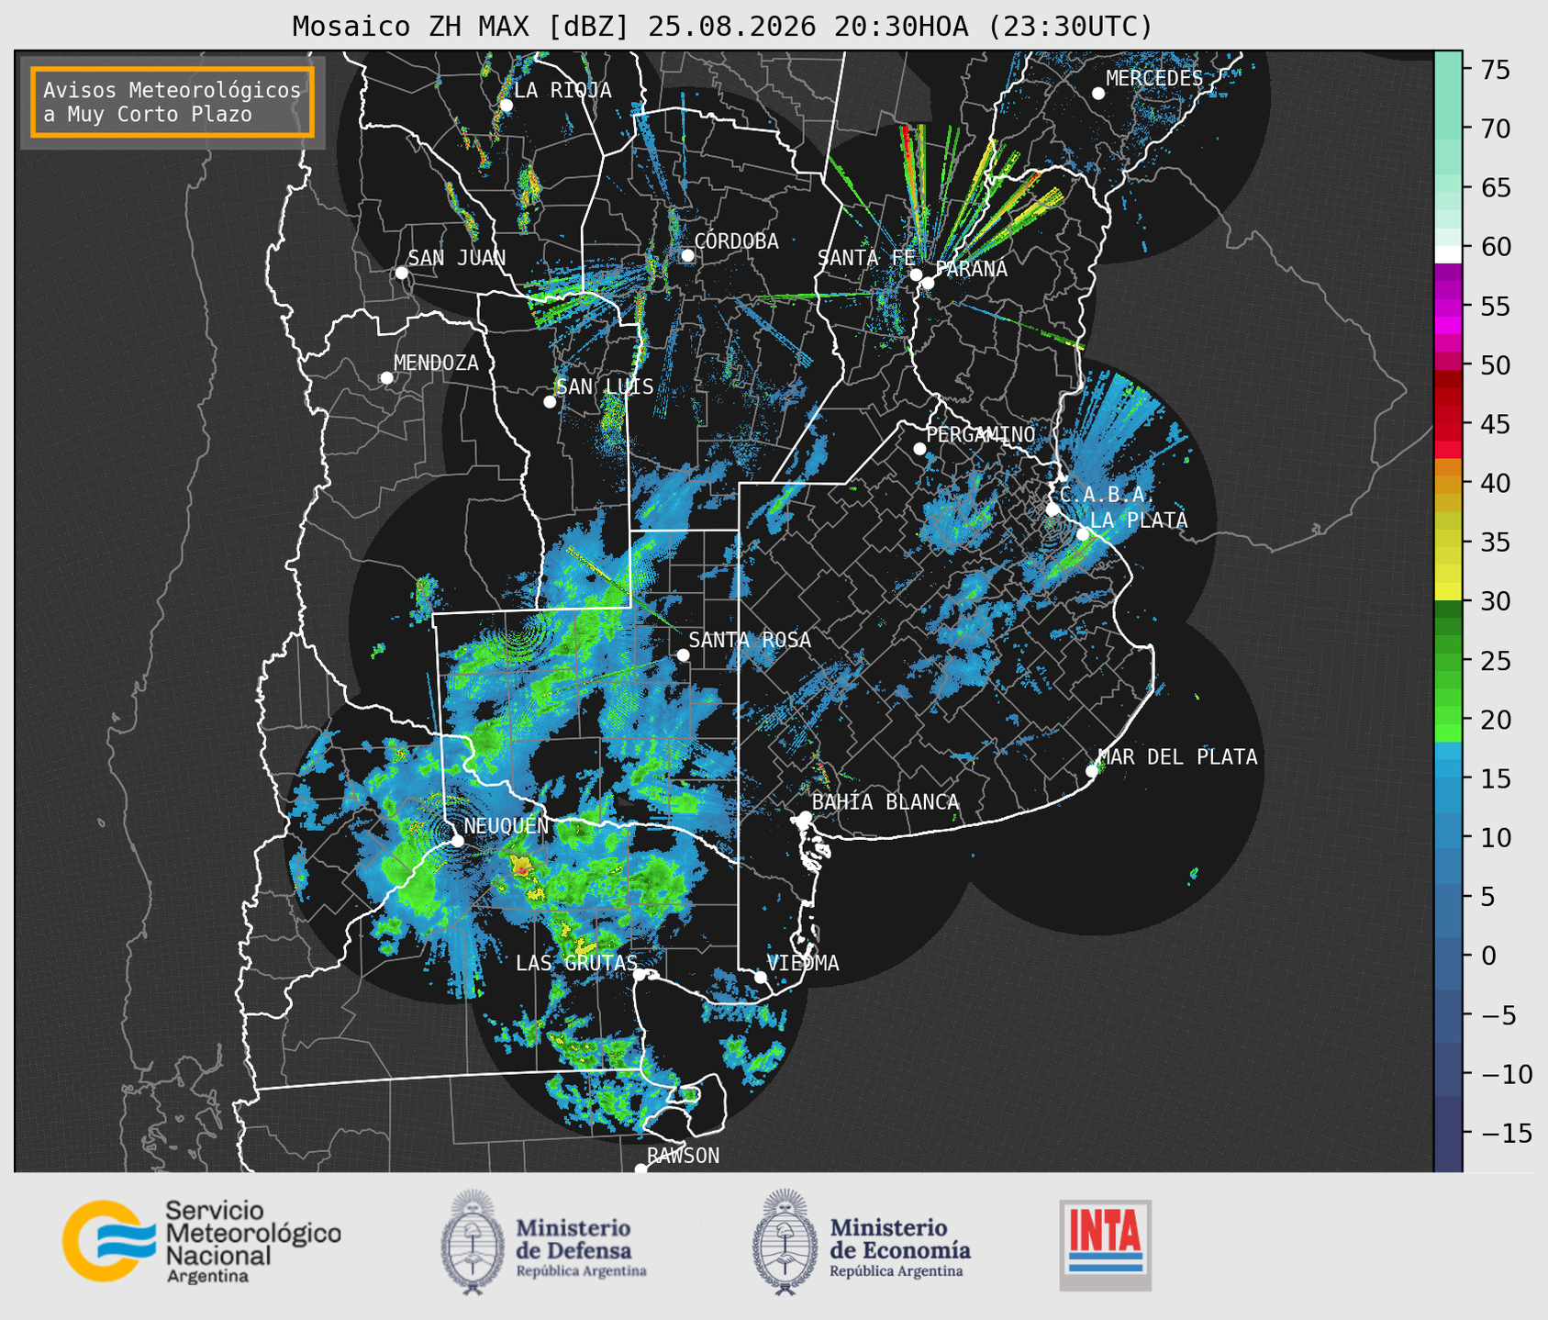Click the Mendoza city marker
Screen dimensions: 1548x1320
coord(387,378)
